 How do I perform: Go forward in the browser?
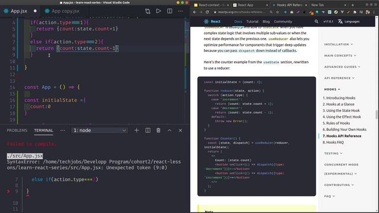[x=201, y=12]
